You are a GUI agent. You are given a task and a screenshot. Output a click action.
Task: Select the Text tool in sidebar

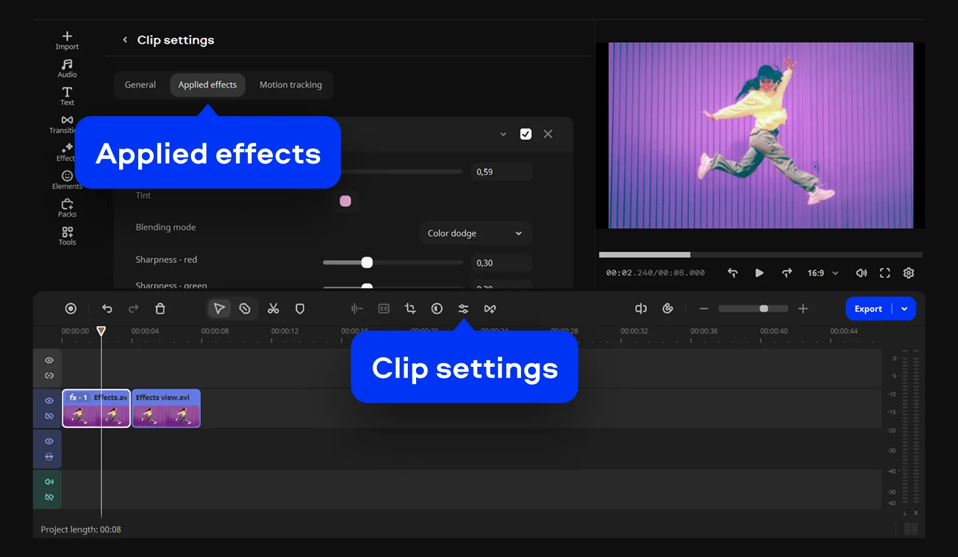point(67,95)
